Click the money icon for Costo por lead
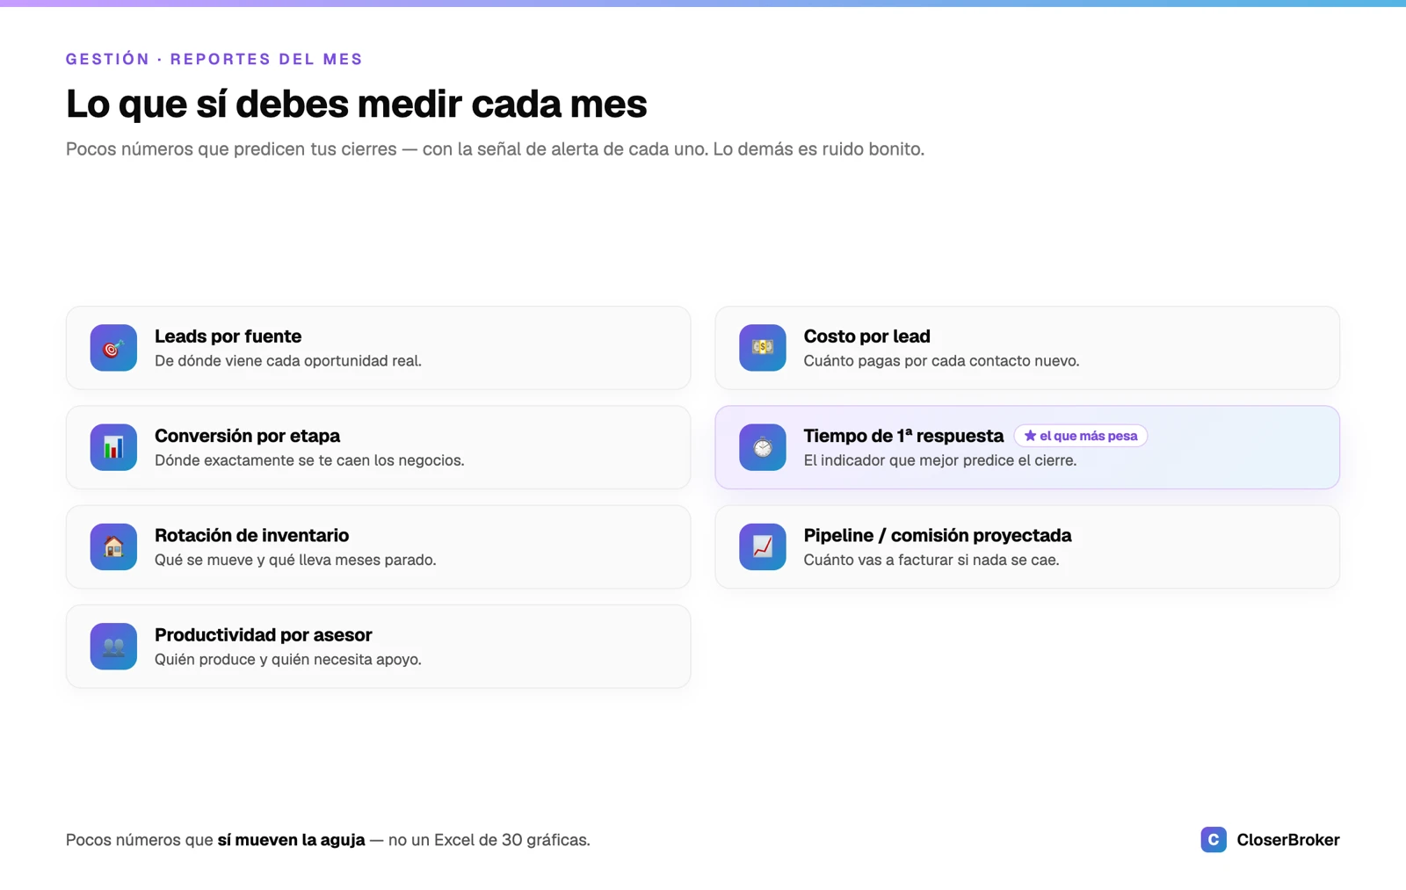The height and width of the screenshot is (890, 1406). tap(763, 348)
